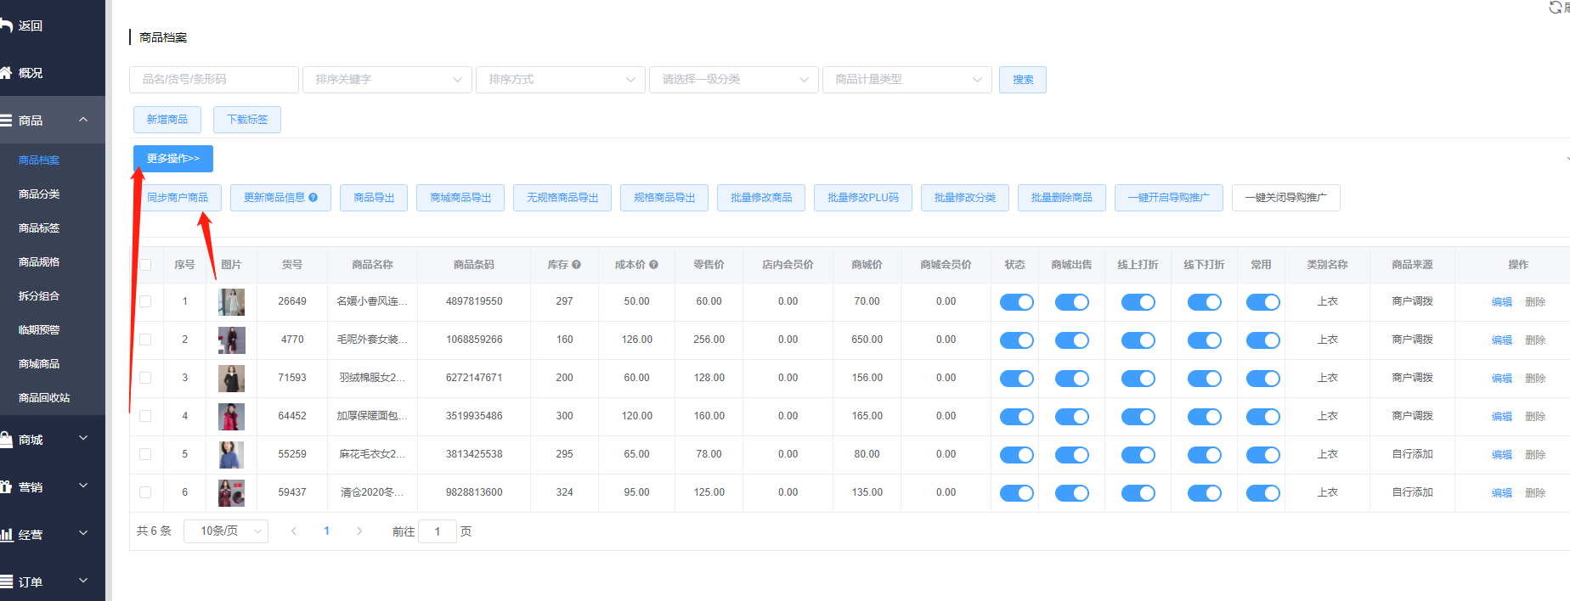
Task: Check the checkbox for row 3
Action: [x=145, y=378]
